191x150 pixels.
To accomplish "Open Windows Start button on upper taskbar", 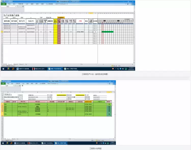I will coord(3,69).
